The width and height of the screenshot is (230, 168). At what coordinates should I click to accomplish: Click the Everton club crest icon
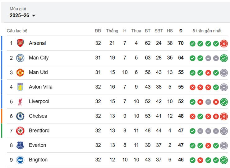tap(20, 145)
